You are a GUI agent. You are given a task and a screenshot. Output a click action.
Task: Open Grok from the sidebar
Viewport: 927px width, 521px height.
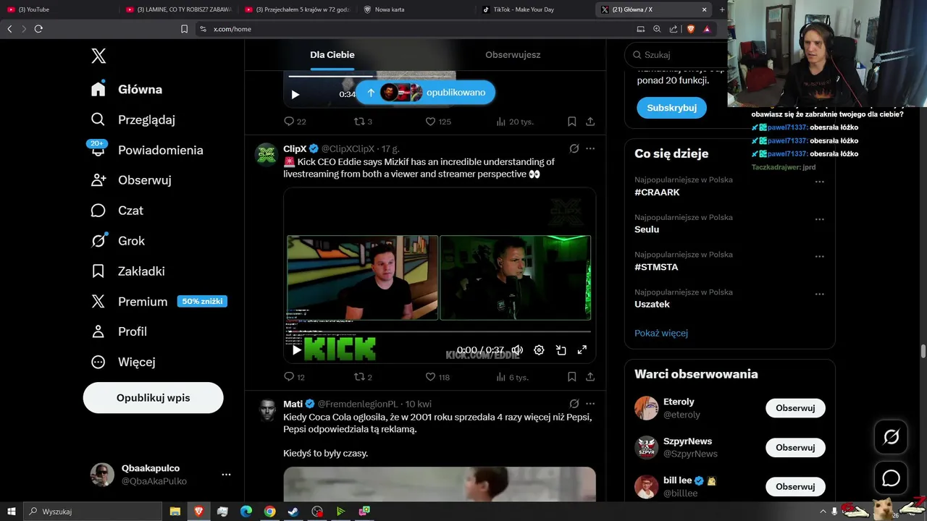[118, 241]
